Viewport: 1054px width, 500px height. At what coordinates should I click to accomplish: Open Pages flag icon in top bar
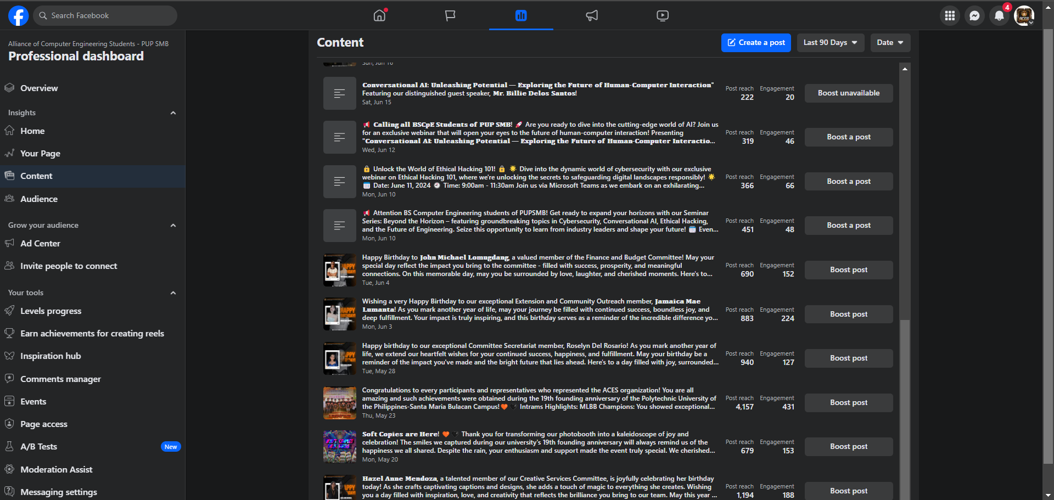coord(450,15)
